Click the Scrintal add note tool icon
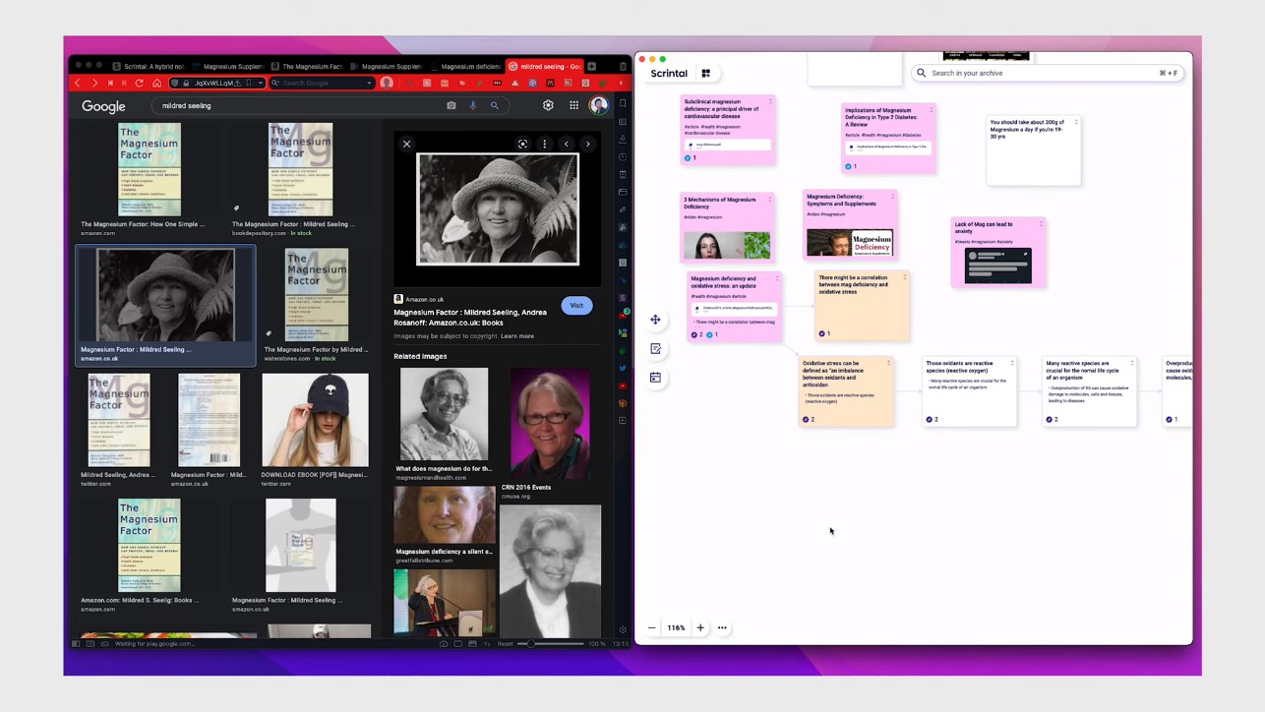This screenshot has width=1265, height=712. click(x=655, y=348)
